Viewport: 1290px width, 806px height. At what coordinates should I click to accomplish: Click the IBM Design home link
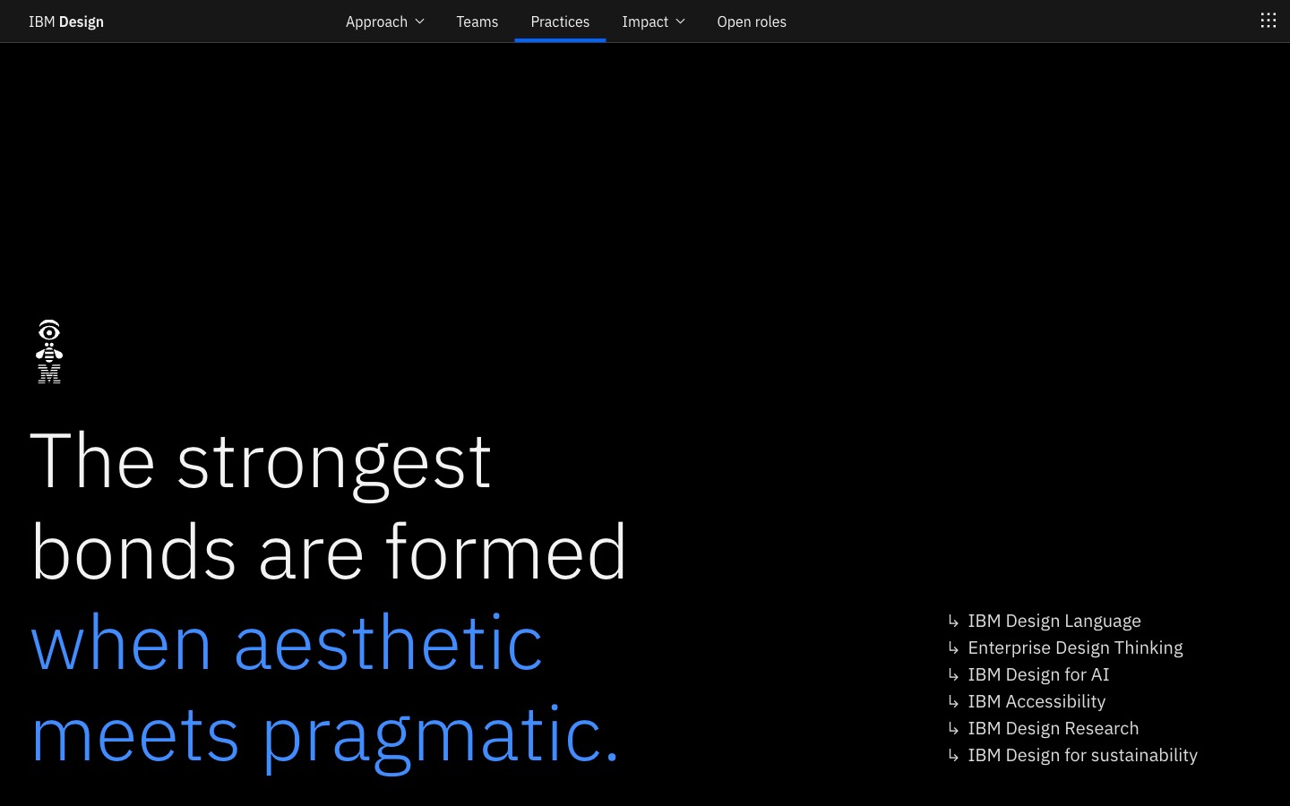coord(66,21)
